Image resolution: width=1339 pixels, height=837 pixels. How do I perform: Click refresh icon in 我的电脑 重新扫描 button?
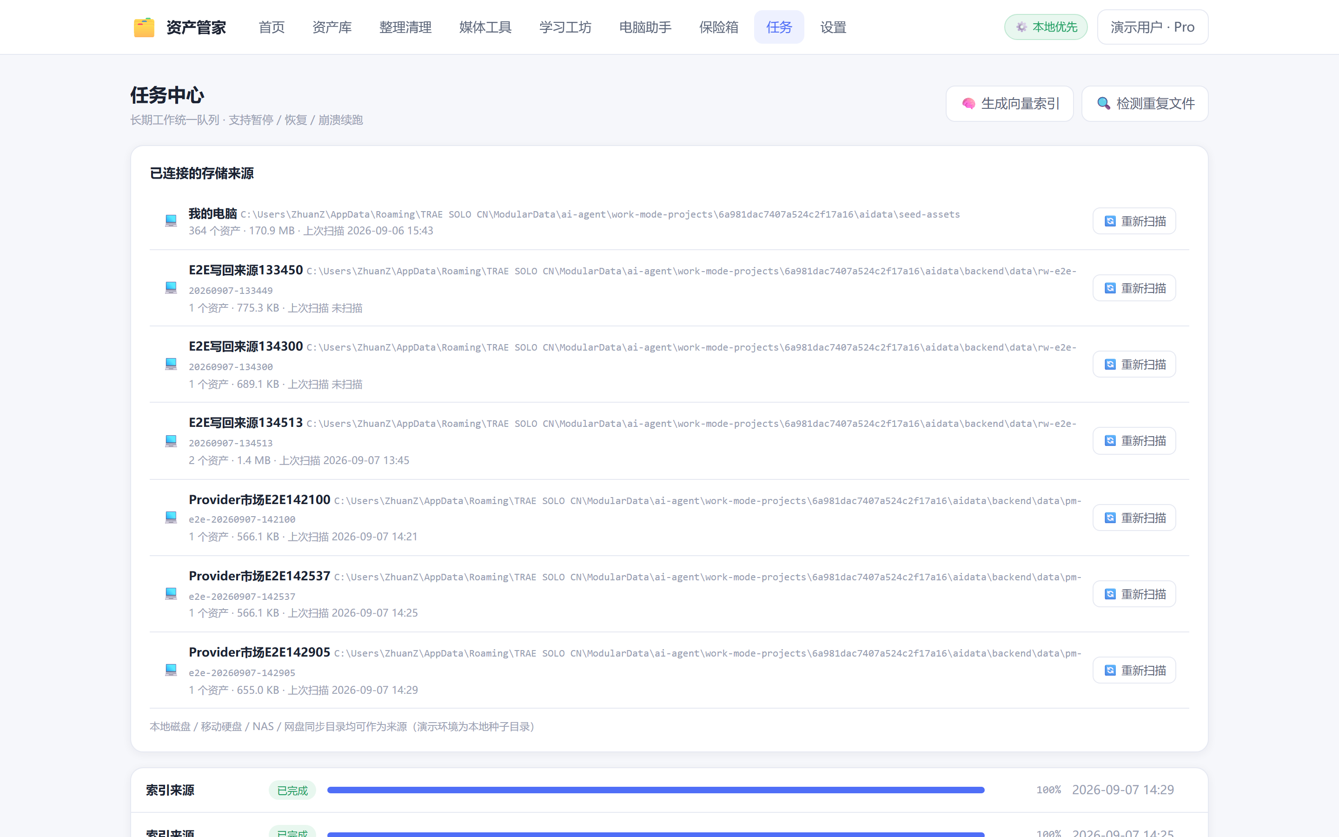pos(1110,221)
